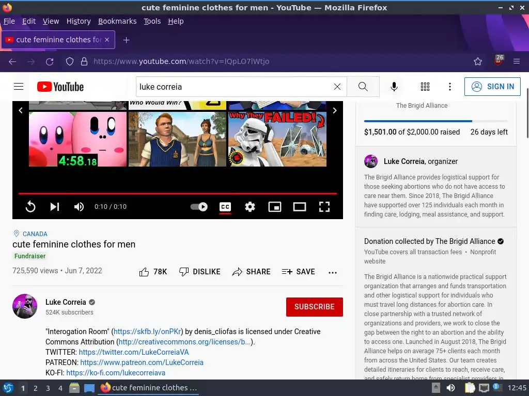
Task: Open the Twitter LukeCorreiaVA link
Action: click(x=134, y=352)
